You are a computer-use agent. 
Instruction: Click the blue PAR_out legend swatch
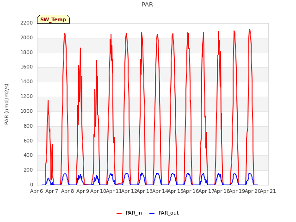pos(152,214)
